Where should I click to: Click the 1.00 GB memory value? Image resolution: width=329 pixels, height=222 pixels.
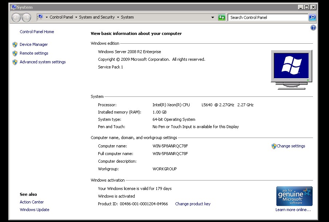(159, 112)
